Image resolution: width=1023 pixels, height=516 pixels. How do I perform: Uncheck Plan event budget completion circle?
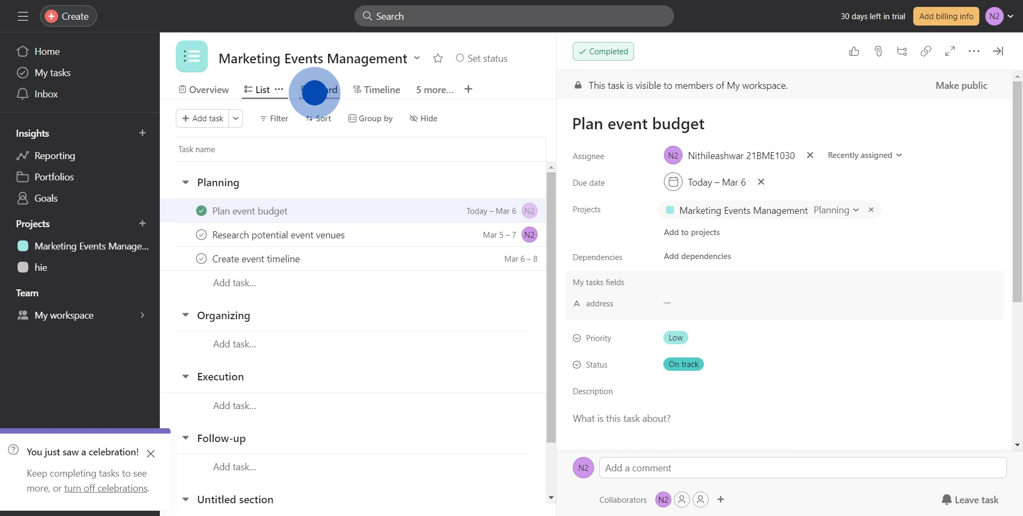(201, 211)
